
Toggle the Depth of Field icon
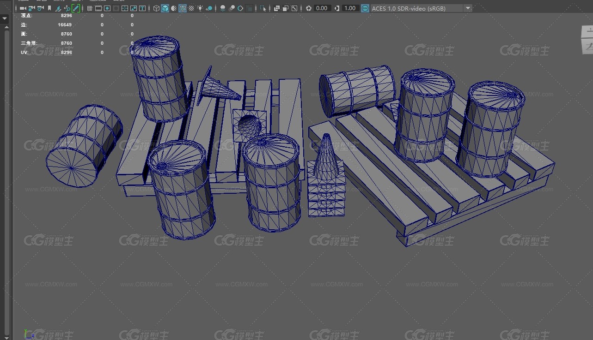[249, 8]
